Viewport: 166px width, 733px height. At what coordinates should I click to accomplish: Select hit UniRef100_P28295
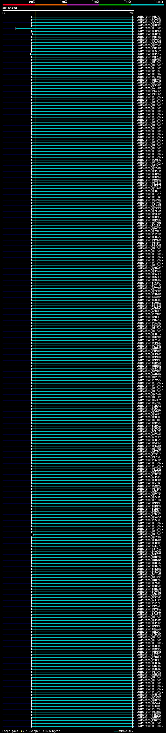point(149,326)
